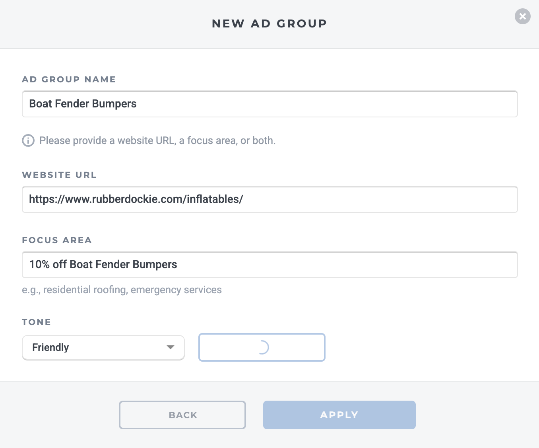The width and height of the screenshot is (539, 448).
Task: Click the info circle icon beside the hint
Action: [x=28, y=140]
